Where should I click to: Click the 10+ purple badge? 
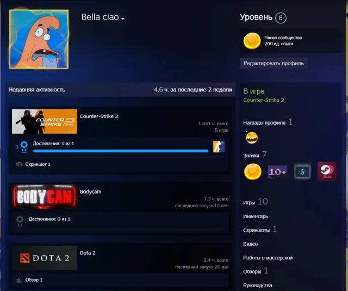277,172
